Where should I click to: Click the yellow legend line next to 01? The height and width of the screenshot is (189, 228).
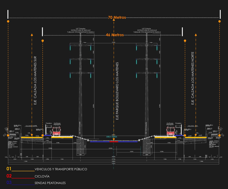tap(23, 171)
